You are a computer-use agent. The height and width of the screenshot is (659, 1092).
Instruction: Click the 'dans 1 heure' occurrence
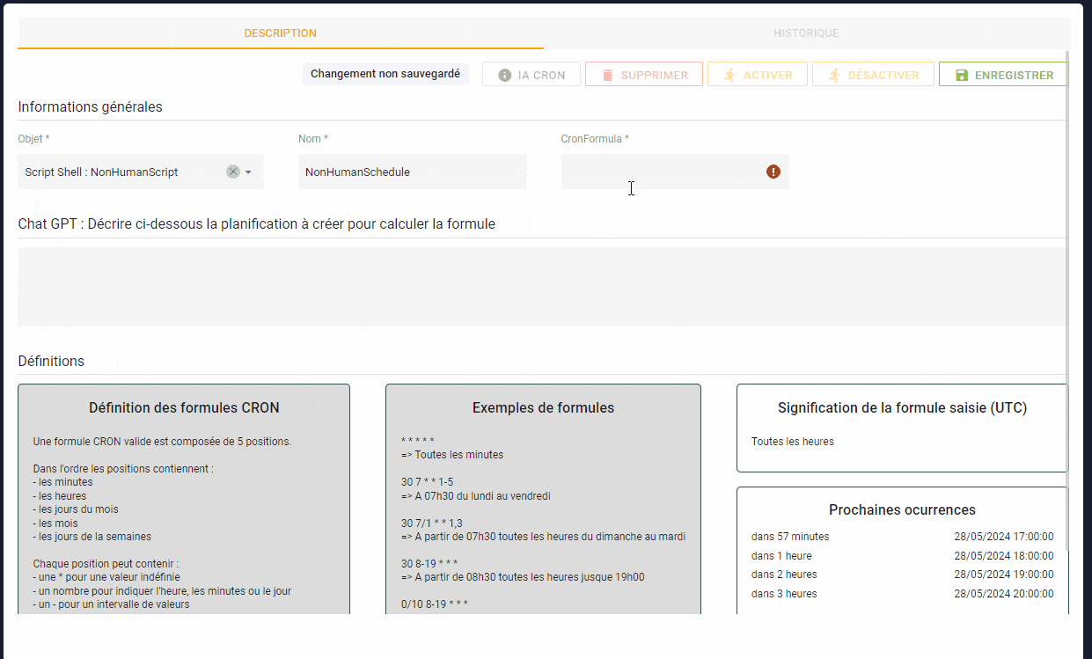(x=781, y=556)
